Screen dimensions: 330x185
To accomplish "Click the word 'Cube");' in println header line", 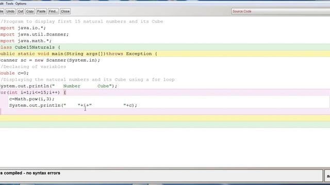I will [x=107, y=86].
